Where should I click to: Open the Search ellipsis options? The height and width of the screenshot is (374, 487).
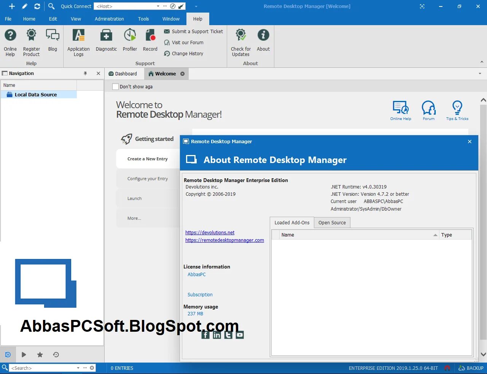[x=85, y=368]
